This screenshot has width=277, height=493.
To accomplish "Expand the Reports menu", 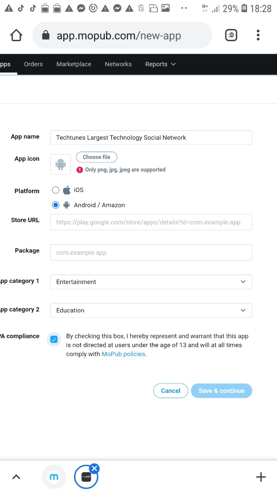I will (160, 64).
